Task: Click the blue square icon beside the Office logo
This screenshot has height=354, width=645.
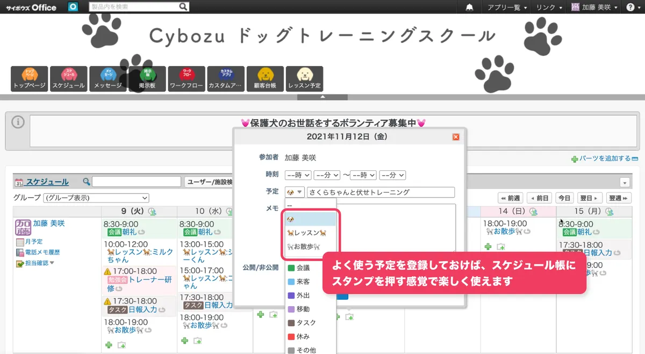Action: (x=73, y=7)
